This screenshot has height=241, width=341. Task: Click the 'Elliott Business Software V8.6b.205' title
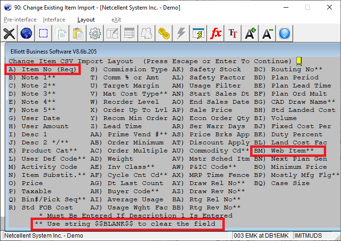[x=54, y=52]
